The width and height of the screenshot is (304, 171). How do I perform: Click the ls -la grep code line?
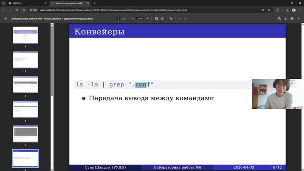(114, 85)
